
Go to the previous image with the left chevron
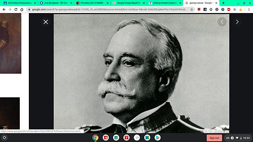click(x=222, y=22)
